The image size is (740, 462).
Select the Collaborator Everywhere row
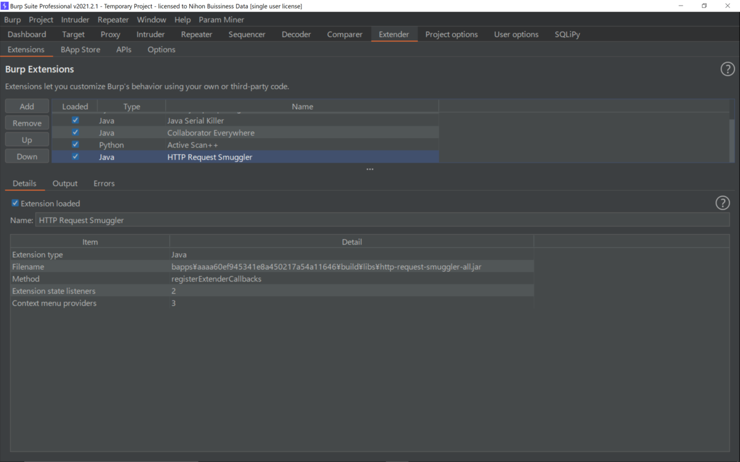pyautogui.click(x=245, y=132)
